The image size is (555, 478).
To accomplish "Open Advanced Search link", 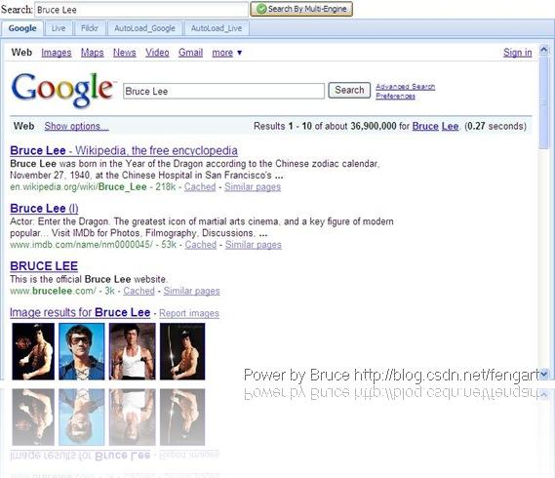I will click(406, 87).
